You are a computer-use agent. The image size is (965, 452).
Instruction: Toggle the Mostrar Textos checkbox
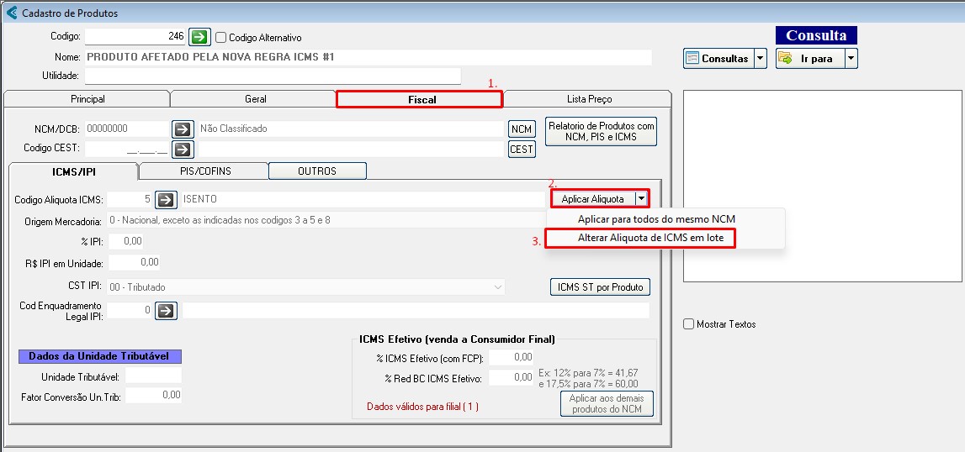(x=689, y=323)
